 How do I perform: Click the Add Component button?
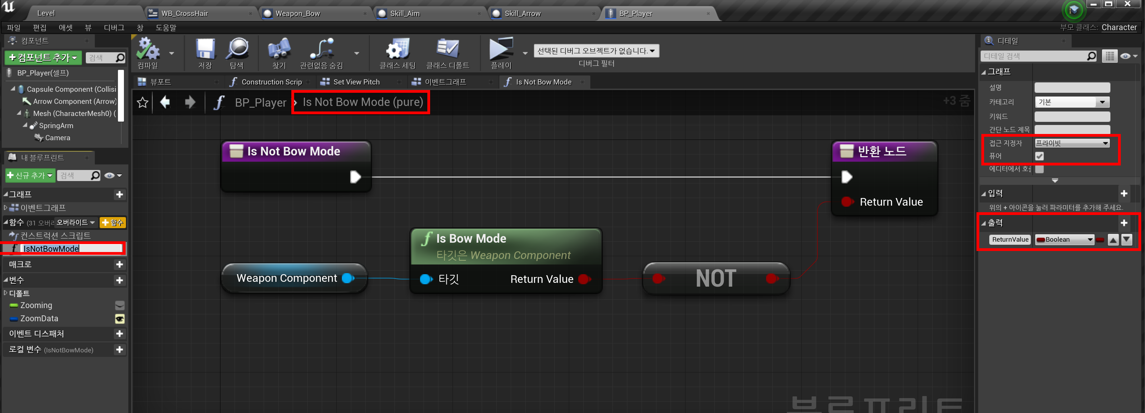coord(43,58)
